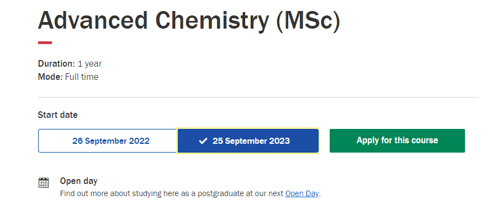497x211 pixels.
Task: Click the word 'Chemistry' in the heading
Action: (x=212, y=21)
